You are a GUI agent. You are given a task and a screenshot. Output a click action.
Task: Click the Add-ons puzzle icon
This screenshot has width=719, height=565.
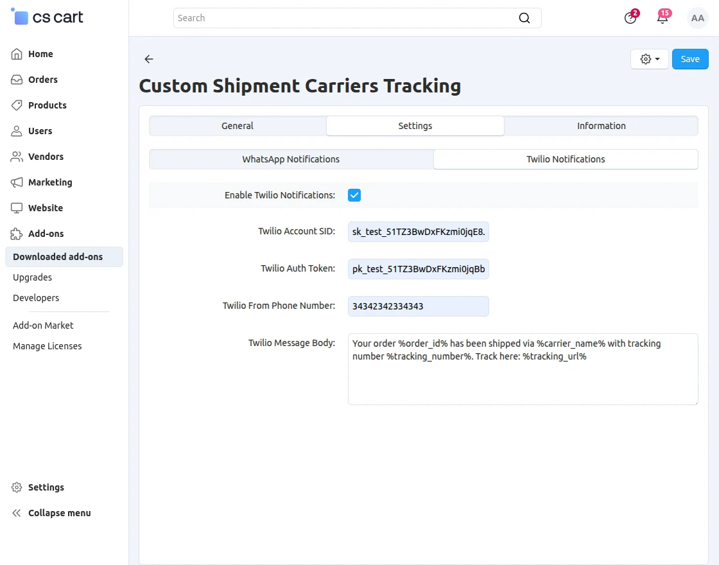(17, 234)
